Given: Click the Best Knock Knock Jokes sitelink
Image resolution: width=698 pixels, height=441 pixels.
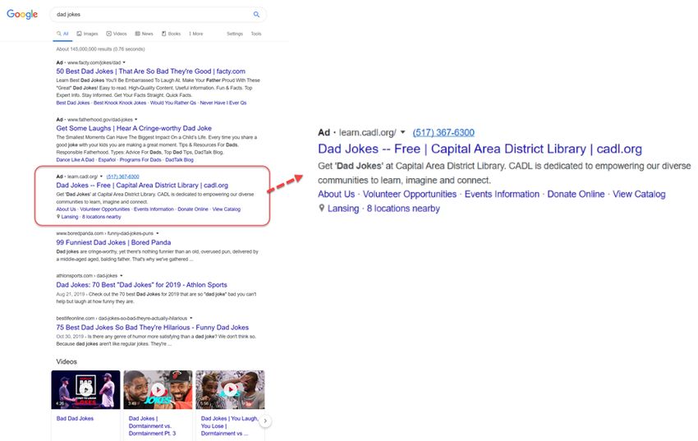Looking at the screenshot, I should pyautogui.click(x=120, y=103).
